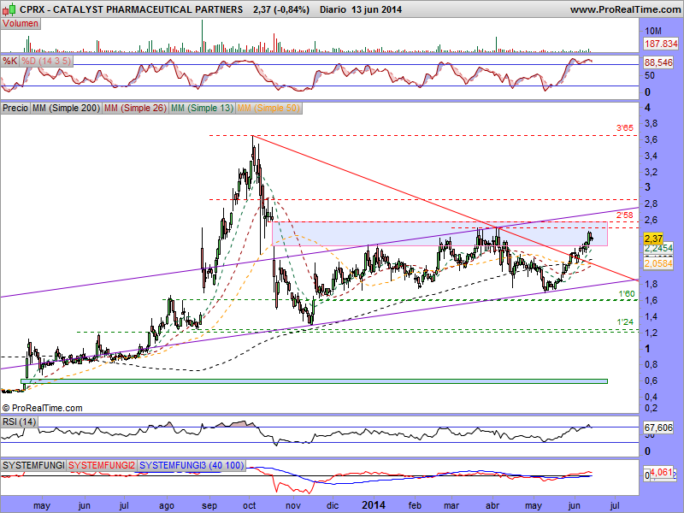The width and height of the screenshot is (684, 513).
Task: Click the stochastic value 88,546
Action: [x=658, y=62]
